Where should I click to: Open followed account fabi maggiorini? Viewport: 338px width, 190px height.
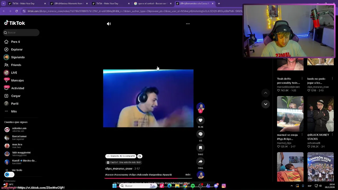coord(21,154)
